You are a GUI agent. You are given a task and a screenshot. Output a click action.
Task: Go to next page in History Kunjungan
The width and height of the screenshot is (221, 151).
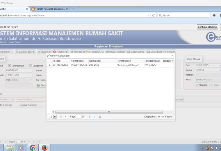click(90, 116)
